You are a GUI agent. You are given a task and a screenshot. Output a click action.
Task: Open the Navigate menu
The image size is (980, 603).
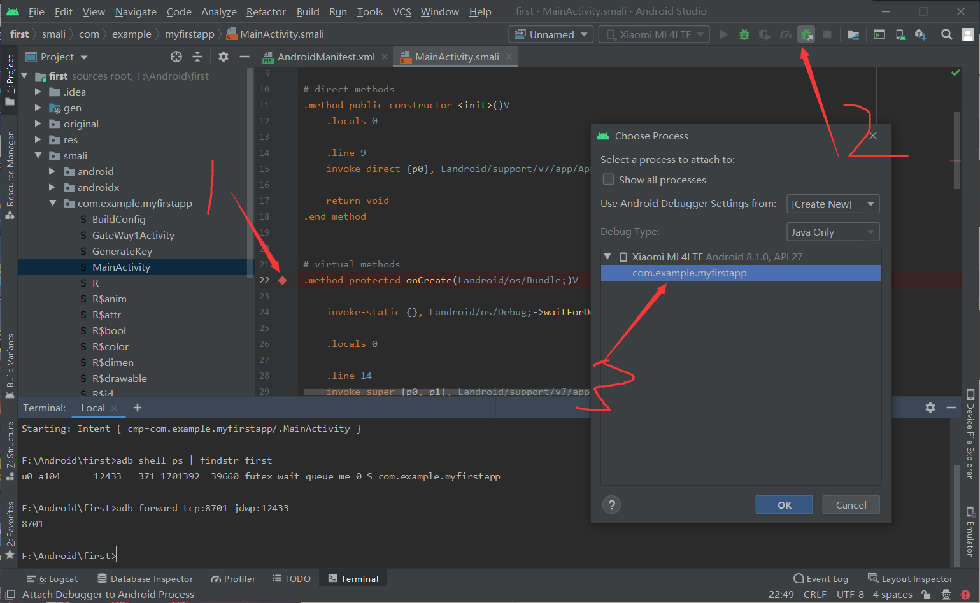(136, 11)
